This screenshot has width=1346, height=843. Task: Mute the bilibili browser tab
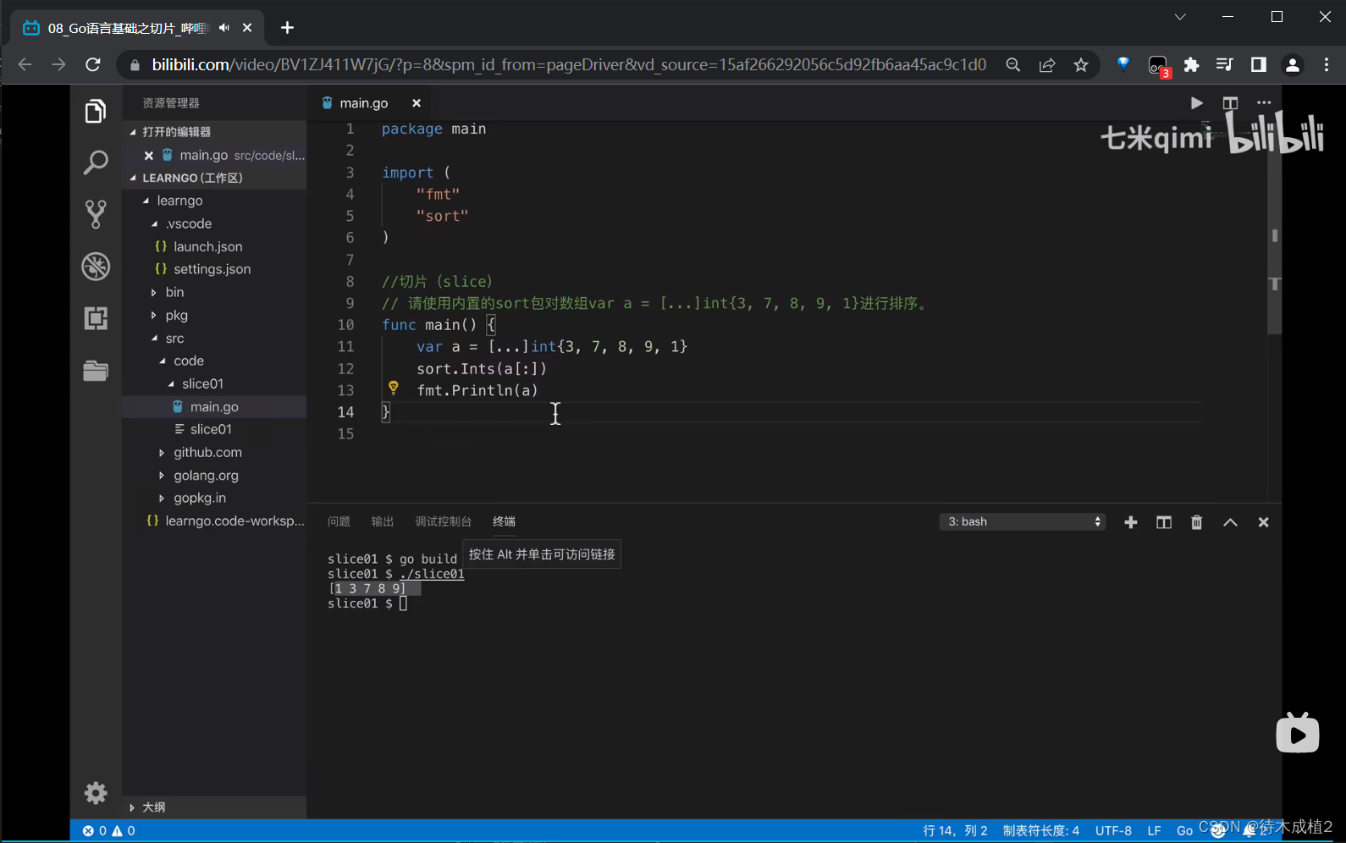click(223, 28)
